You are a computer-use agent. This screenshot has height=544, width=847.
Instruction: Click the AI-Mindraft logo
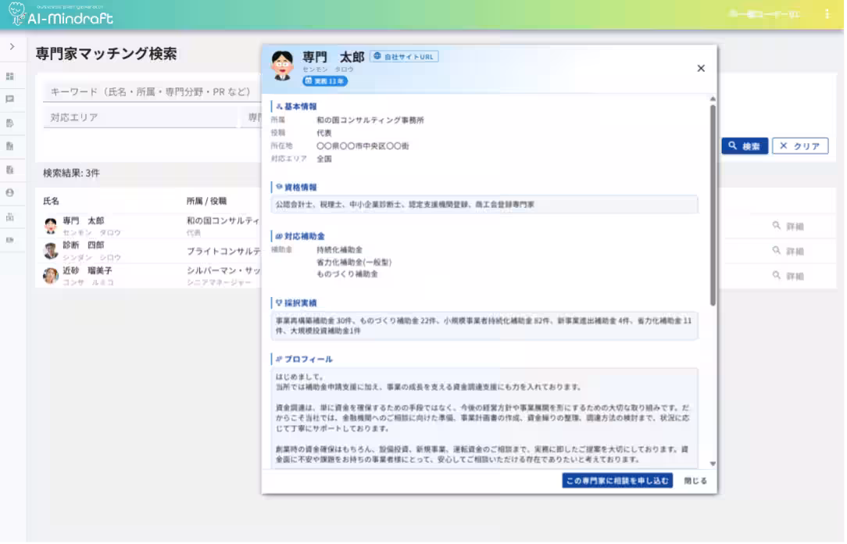pos(60,15)
